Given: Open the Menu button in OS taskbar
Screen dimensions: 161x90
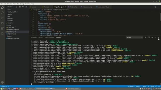Looking at the screenshot, I should tap(4, 89).
